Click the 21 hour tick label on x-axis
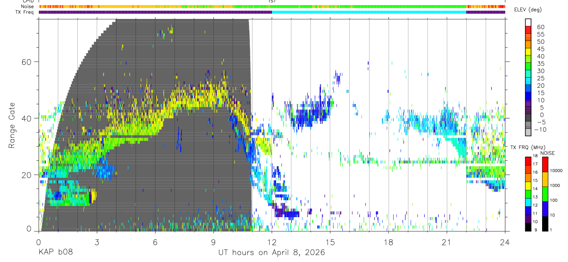Screen dimensions: 568x262 click(x=447, y=242)
